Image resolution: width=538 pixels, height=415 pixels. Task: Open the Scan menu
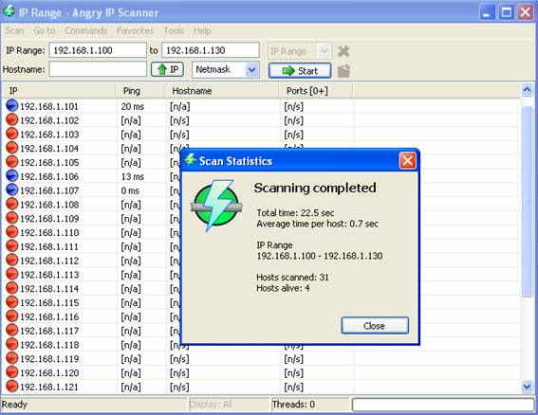click(x=14, y=31)
